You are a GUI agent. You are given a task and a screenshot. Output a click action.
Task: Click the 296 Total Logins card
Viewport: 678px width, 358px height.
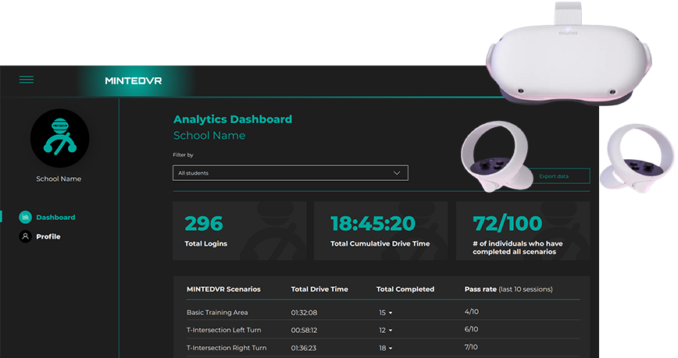tap(240, 231)
